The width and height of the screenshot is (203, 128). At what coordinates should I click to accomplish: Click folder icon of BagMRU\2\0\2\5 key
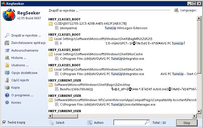(51, 39)
